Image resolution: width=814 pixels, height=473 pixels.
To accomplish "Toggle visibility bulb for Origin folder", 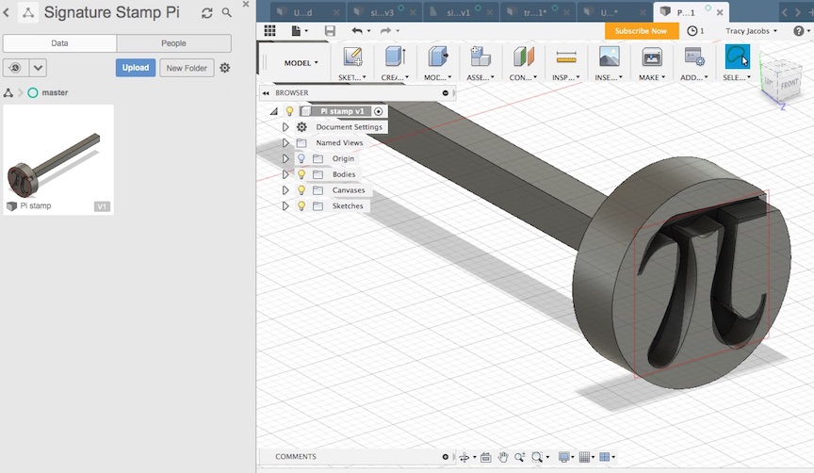I will pyautogui.click(x=301, y=158).
